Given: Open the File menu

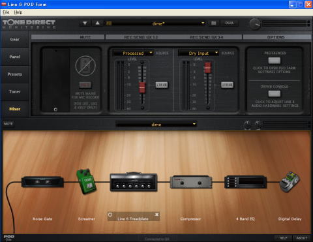Looking at the screenshot, I should 6,12.
